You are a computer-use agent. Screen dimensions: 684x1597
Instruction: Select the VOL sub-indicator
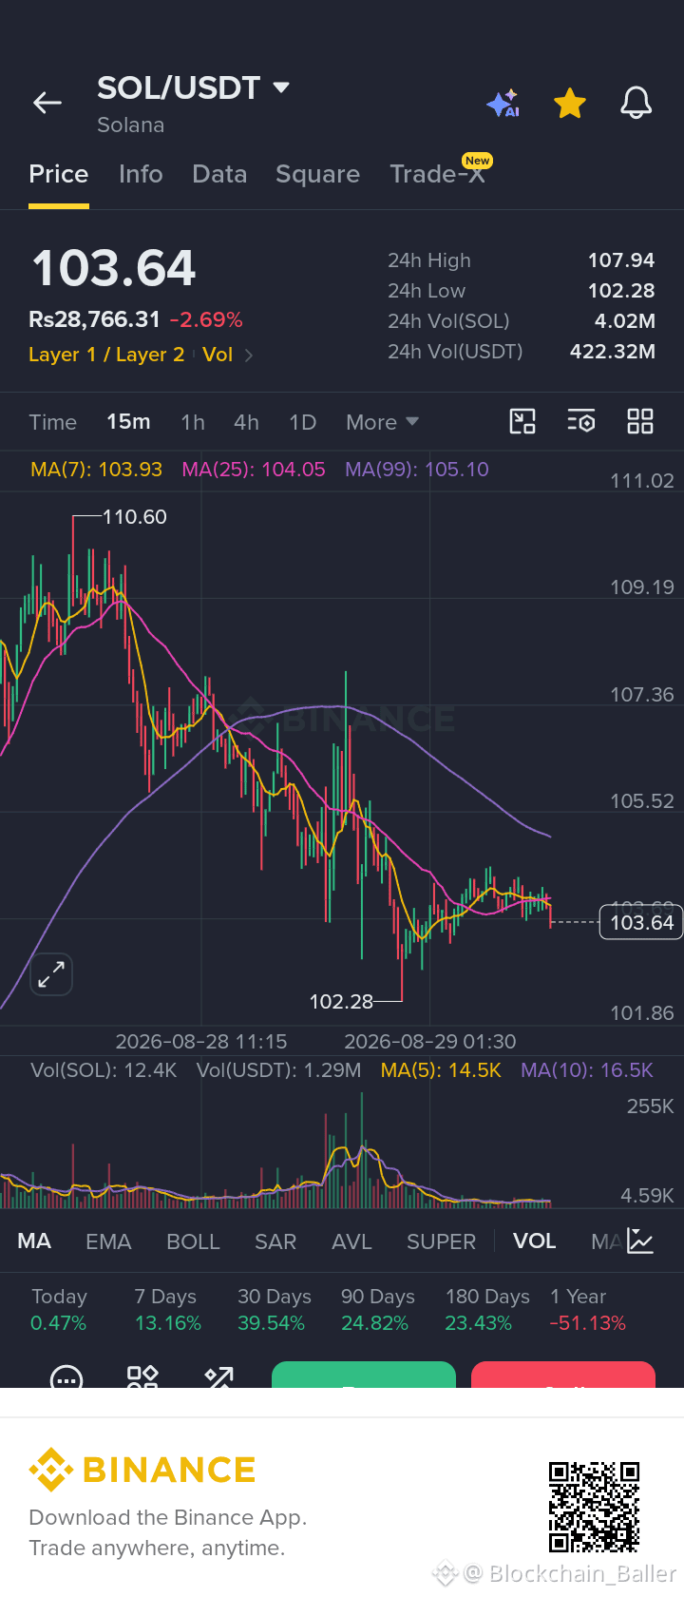click(535, 1241)
